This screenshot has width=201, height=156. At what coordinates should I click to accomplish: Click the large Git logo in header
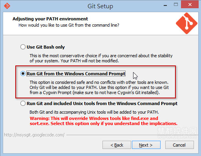click(186, 24)
